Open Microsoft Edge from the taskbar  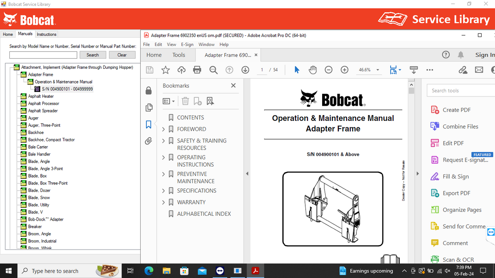point(149,270)
